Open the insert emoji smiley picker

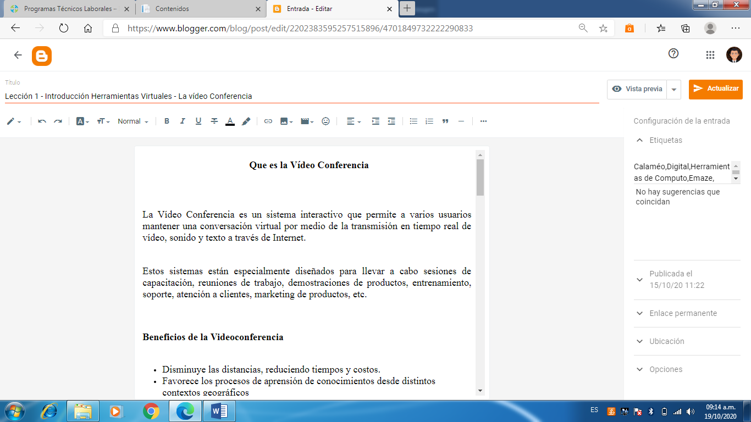325,121
